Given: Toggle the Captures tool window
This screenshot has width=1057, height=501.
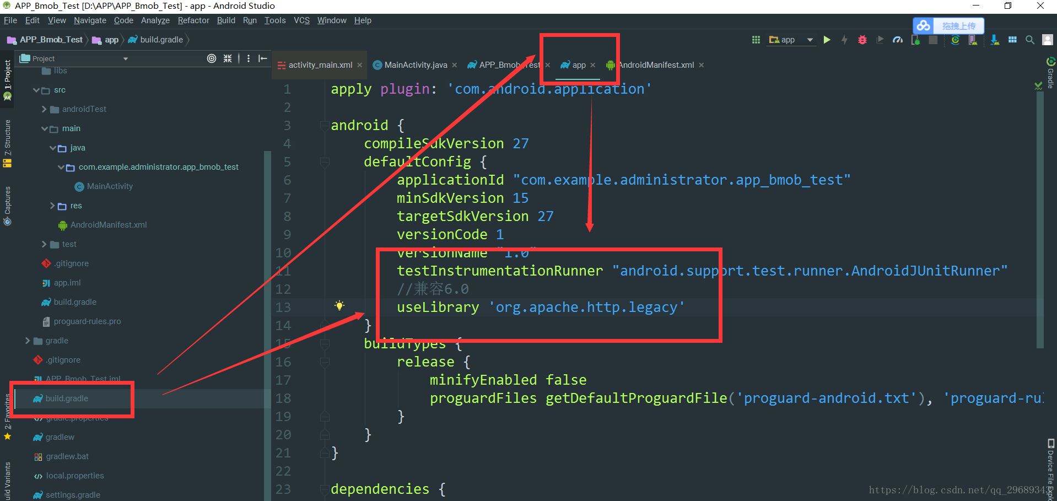Looking at the screenshot, I should 7,206.
